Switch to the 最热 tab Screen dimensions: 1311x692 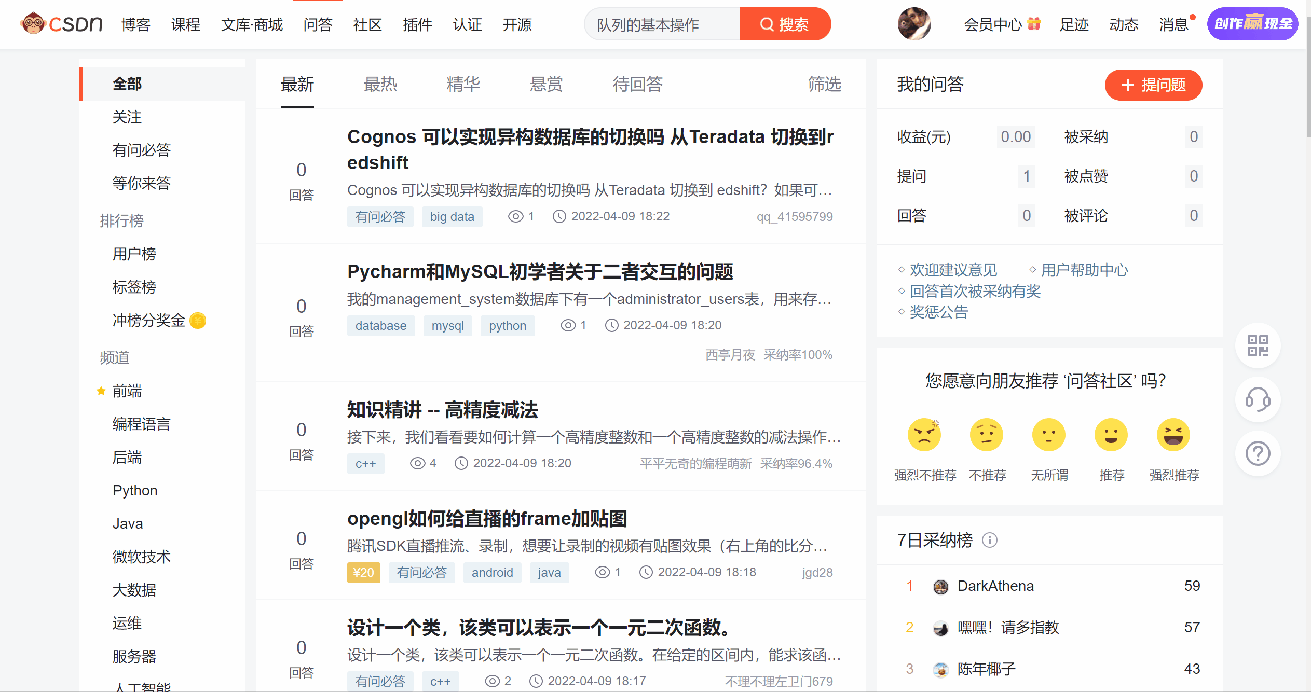click(380, 84)
